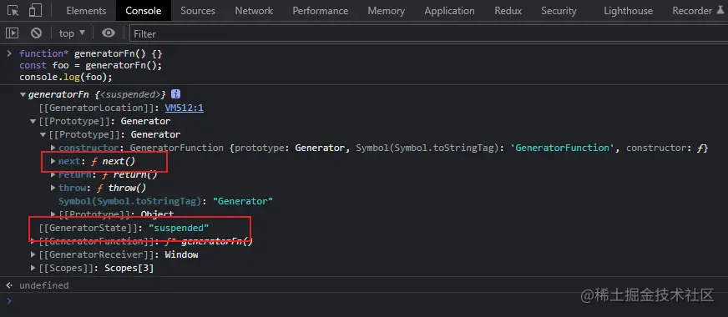Create live expression via eye icon

109,33
